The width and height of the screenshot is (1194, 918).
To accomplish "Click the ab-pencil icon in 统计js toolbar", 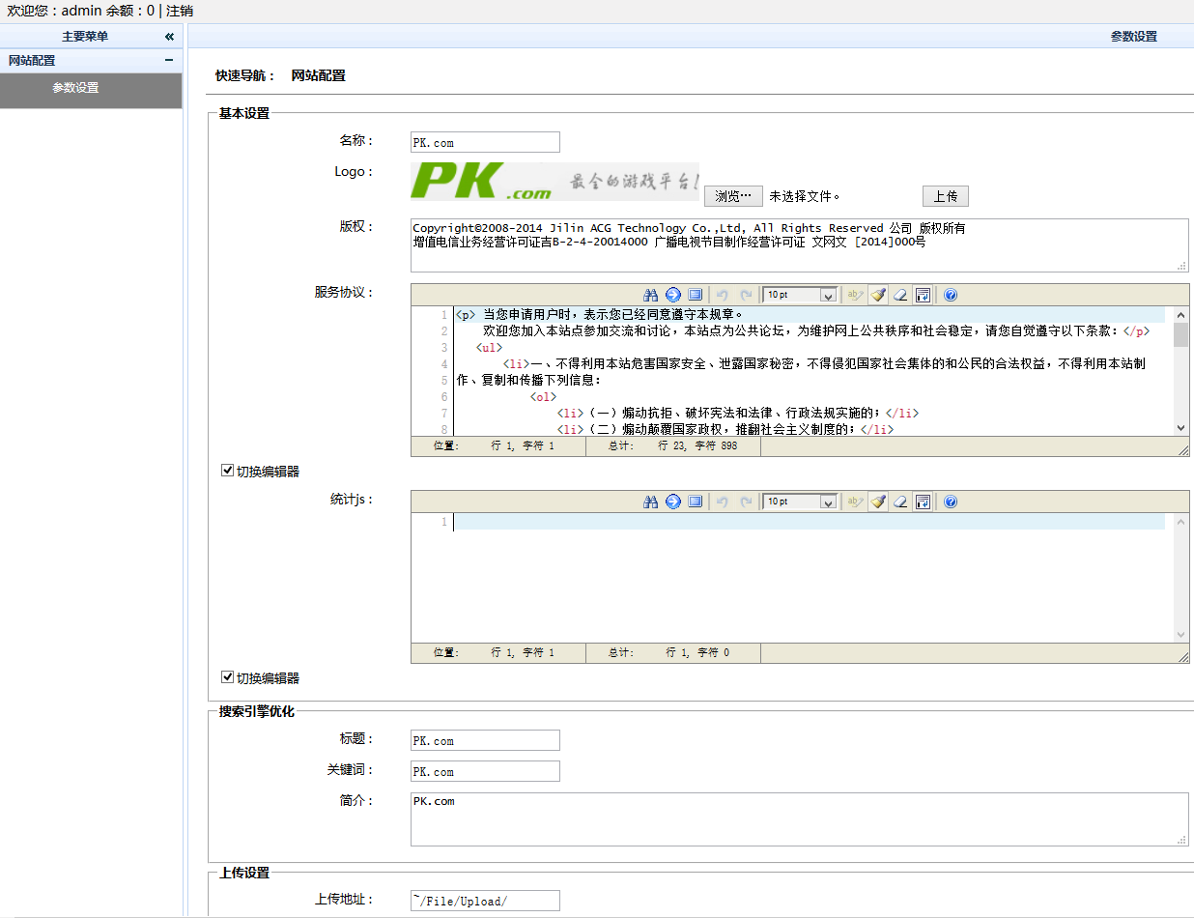I will 854,502.
